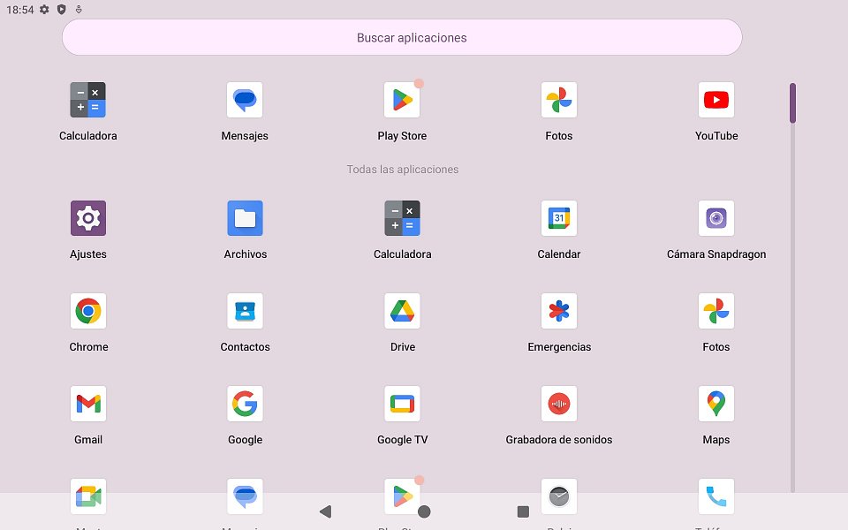Open Calculadora beside the Calendar app
848x530 pixels.
[x=402, y=218]
